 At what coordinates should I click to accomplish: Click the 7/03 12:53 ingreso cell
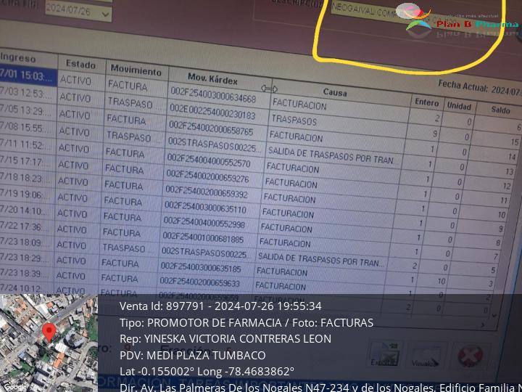(x=28, y=93)
